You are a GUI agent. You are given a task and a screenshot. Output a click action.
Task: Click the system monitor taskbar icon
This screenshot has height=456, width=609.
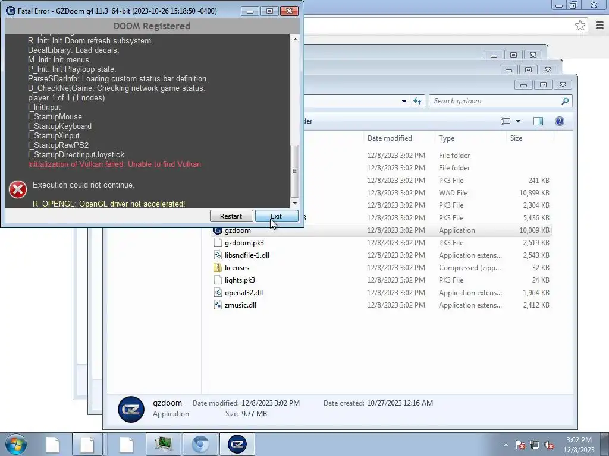tap(164, 445)
